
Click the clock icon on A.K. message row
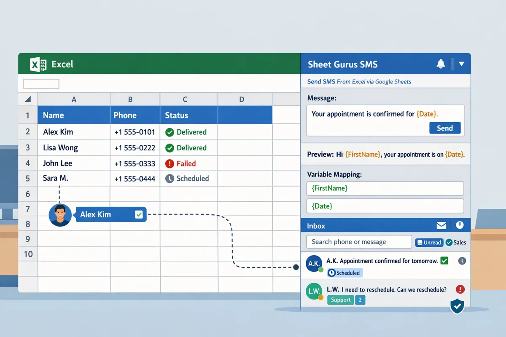click(x=462, y=261)
